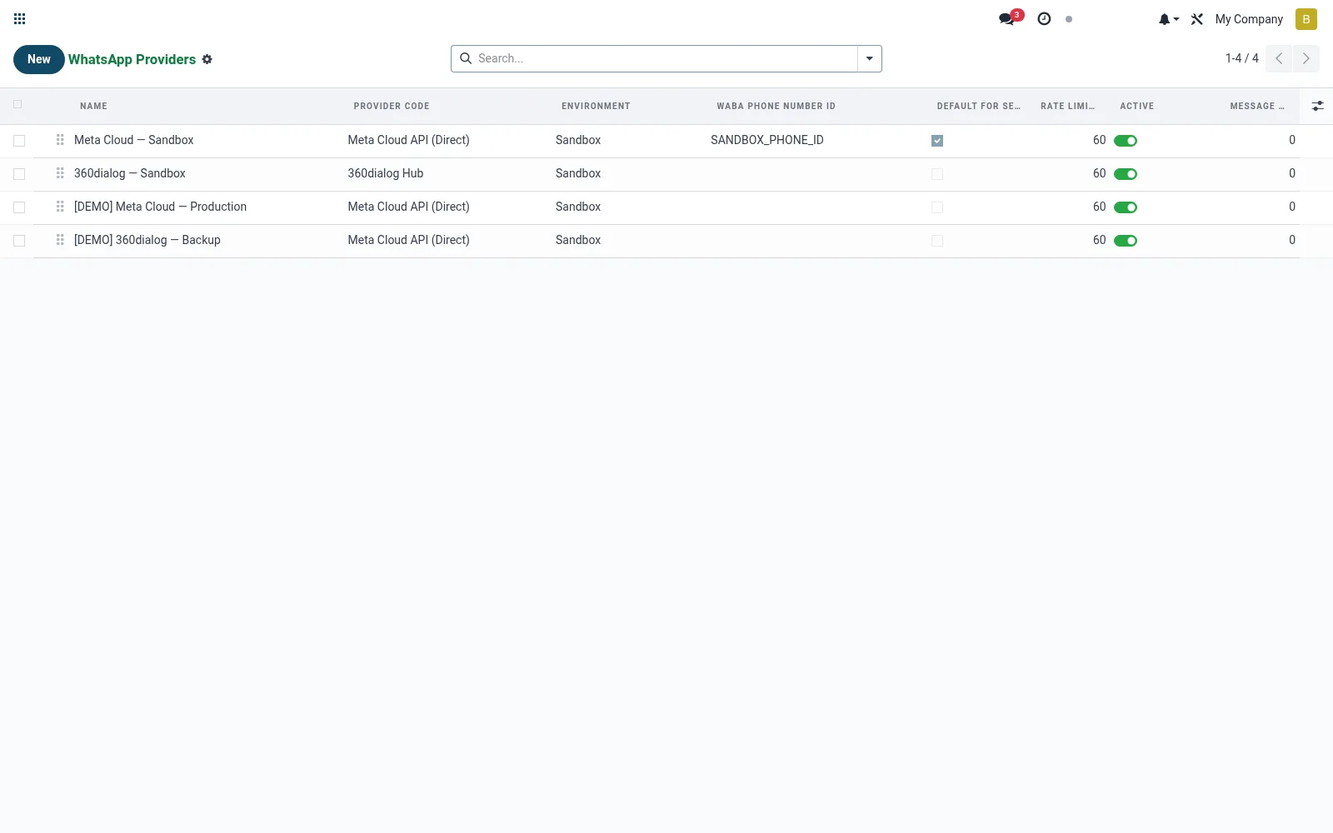Screen dimensions: 1333x833
Task: Expand the search filter options dropdown
Action: click(870, 58)
